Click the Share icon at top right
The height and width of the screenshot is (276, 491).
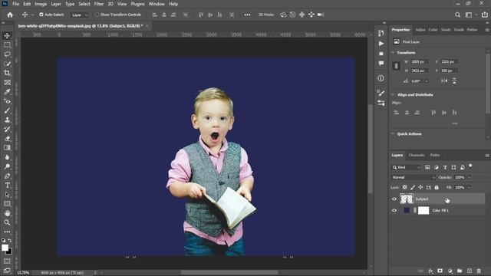tap(485, 15)
